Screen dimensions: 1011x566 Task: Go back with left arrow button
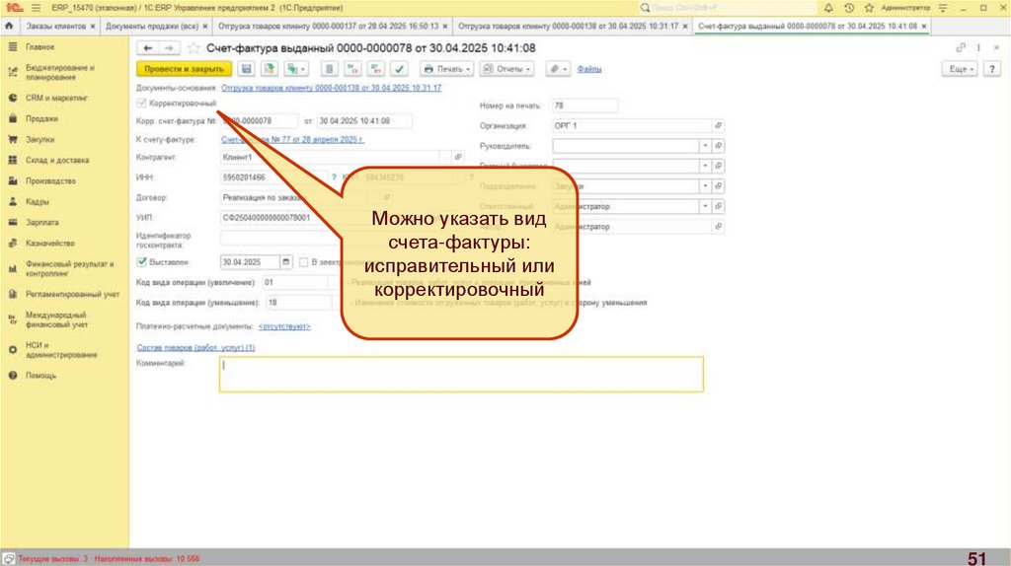coord(148,48)
